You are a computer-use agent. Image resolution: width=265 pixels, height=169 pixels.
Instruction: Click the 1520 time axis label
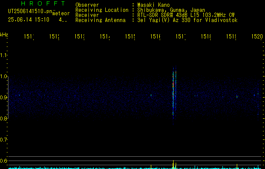(257, 36)
